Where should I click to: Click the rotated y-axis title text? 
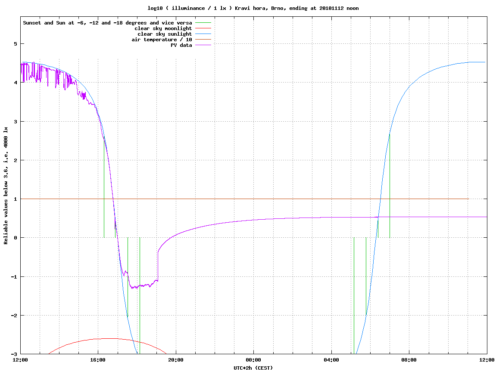pos(6,186)
